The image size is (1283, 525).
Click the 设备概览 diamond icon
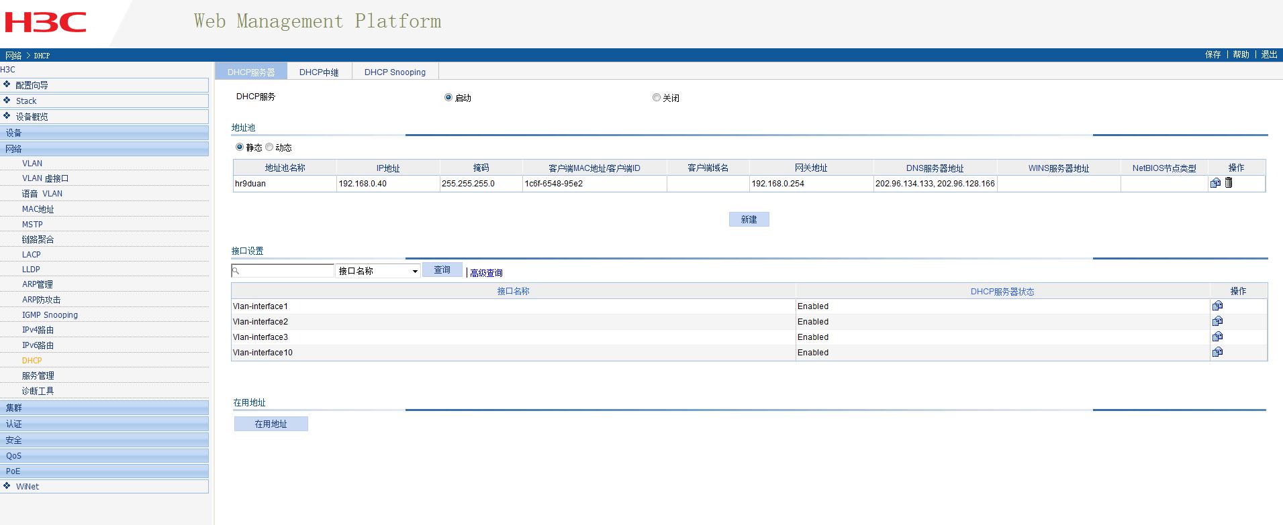click(7, 115)
